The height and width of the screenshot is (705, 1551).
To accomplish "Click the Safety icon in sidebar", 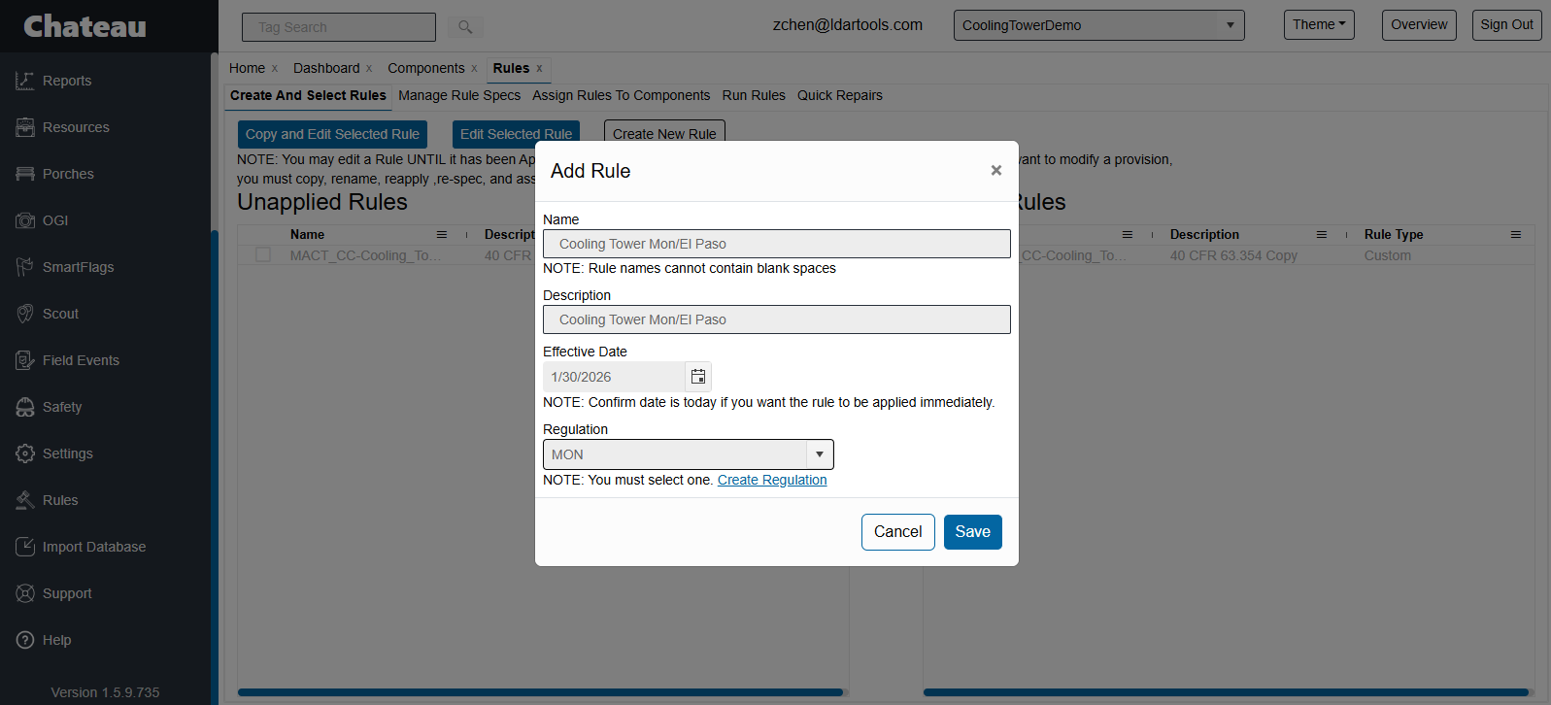I will (25, 407).
